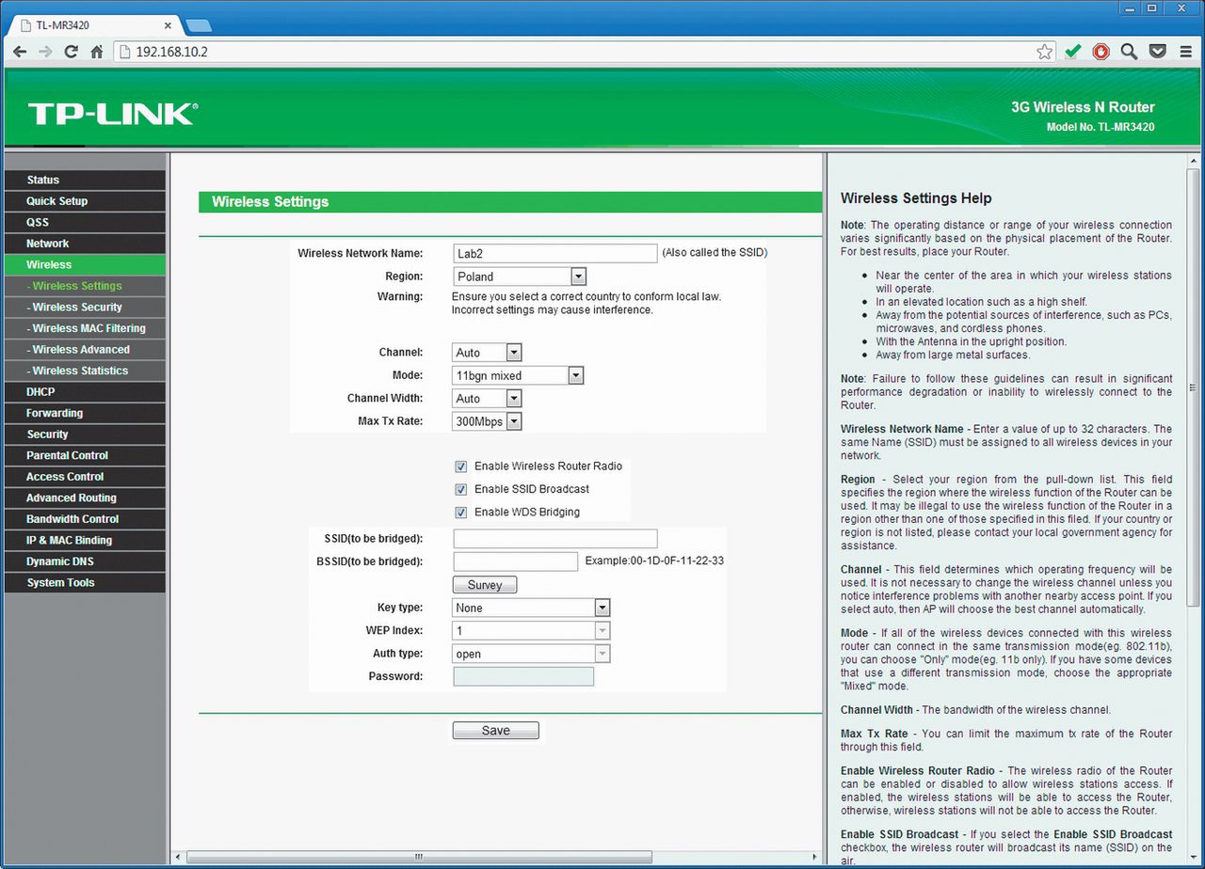This screenshot has height=869, width=1205.
Task: Open the WEP Index dropdown
Action: click(x=532, y=630)
